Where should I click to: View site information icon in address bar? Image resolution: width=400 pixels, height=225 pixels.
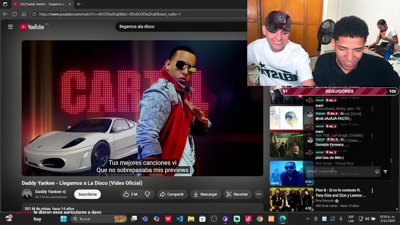pyautogui.click(x=34, y=14)
